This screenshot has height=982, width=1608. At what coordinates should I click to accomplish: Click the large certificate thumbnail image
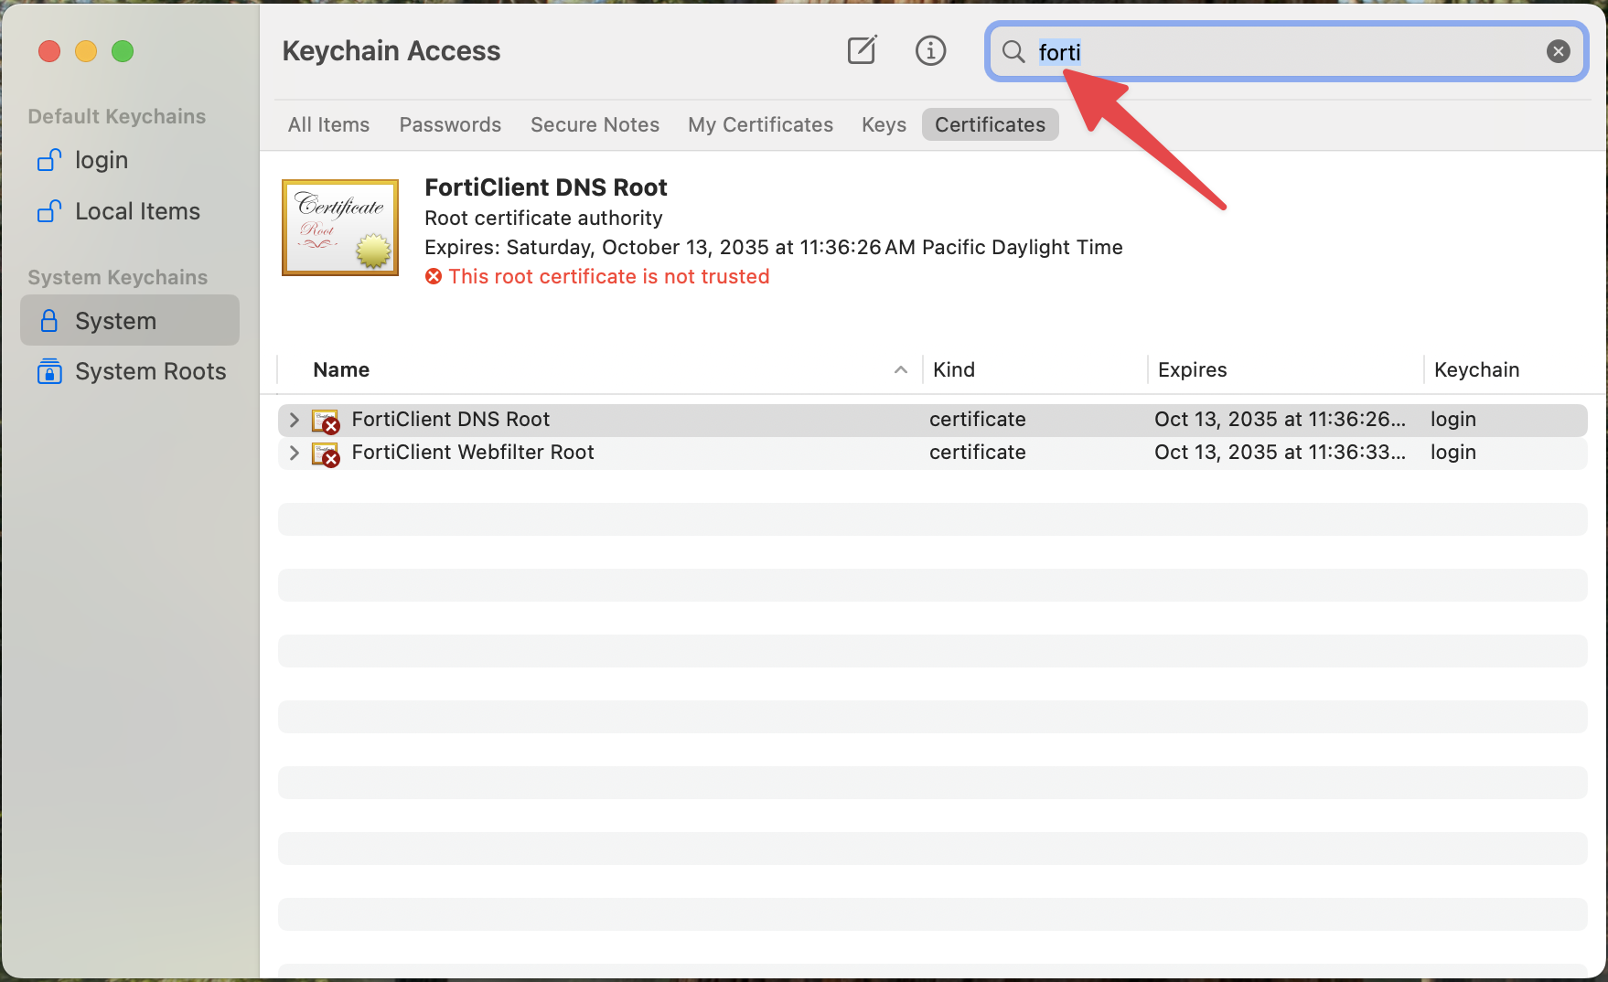[x=340, y=228]
